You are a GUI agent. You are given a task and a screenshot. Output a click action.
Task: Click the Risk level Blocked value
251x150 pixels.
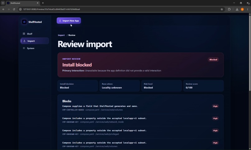[148, 88]
